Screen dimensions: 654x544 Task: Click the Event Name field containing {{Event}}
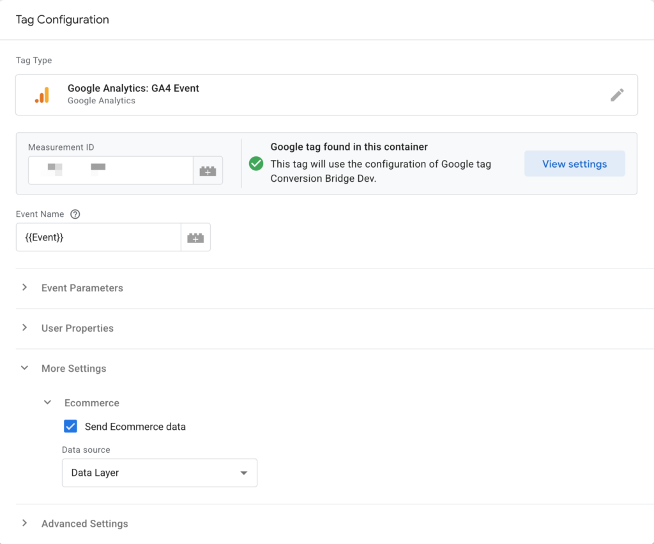[x=98, y=237]
